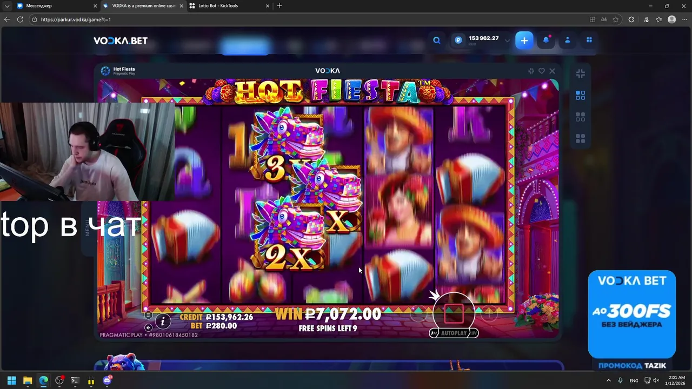692x389 pixels.
Task: Switch the ENG input language
Action: click(x=634, y=380)
